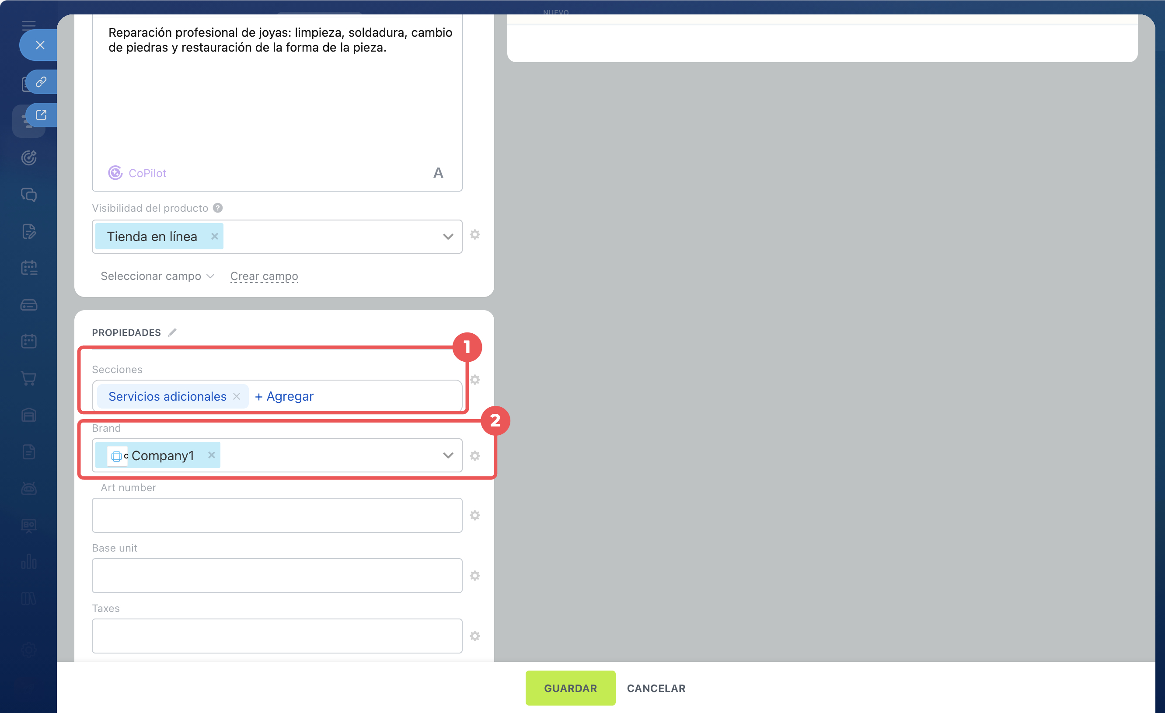
Task: Save the product with GUARDAR
Action: click(x=570, y=688)
